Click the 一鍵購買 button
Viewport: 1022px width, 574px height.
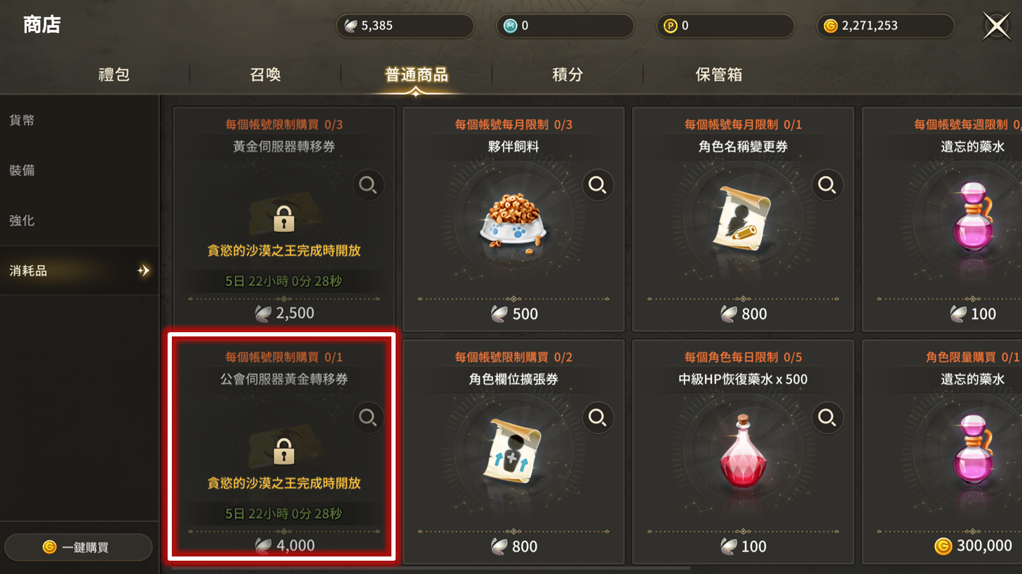click(79, 547)
